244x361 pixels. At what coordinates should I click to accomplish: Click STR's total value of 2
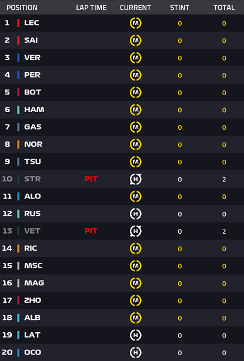(224, 180)
